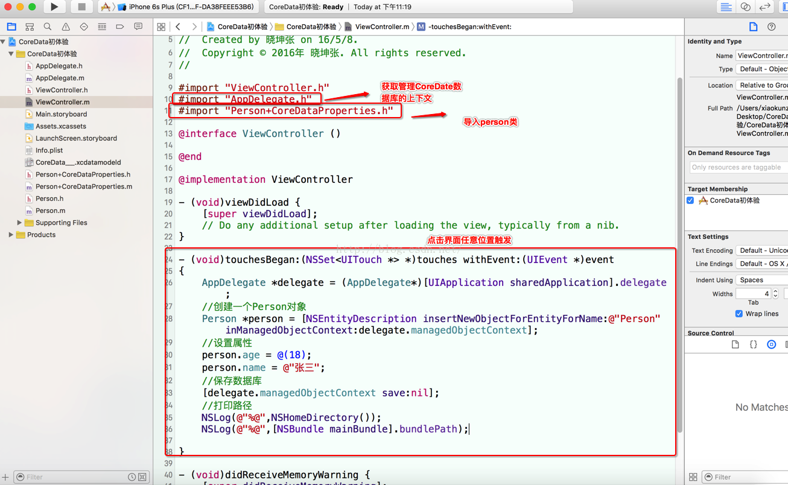Select AppDelegate.m in the project navigator

pyautogui.click(x=59, y=78)
